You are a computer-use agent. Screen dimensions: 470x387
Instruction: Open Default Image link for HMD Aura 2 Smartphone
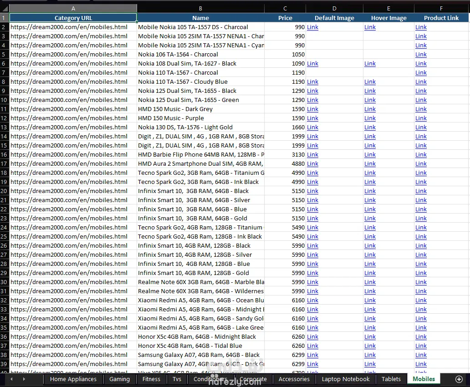click(x=312, y=163)
